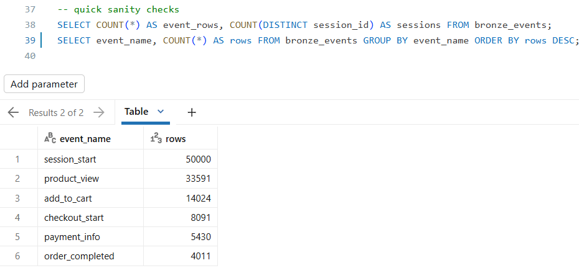
Task: Click the 4011 rows value
Action: pos(201,256)
